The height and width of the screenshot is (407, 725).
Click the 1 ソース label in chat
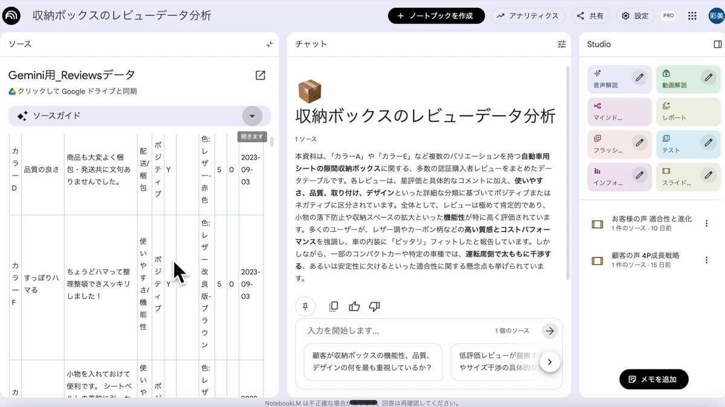click(x=306, y=139)
